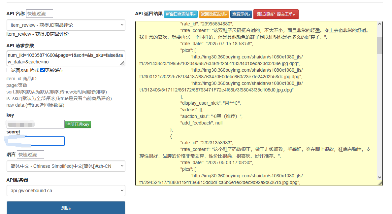Click the item_id:商品ID hint text
The height and width of the screenshot is (214, 392).
[x=21, y=79]
